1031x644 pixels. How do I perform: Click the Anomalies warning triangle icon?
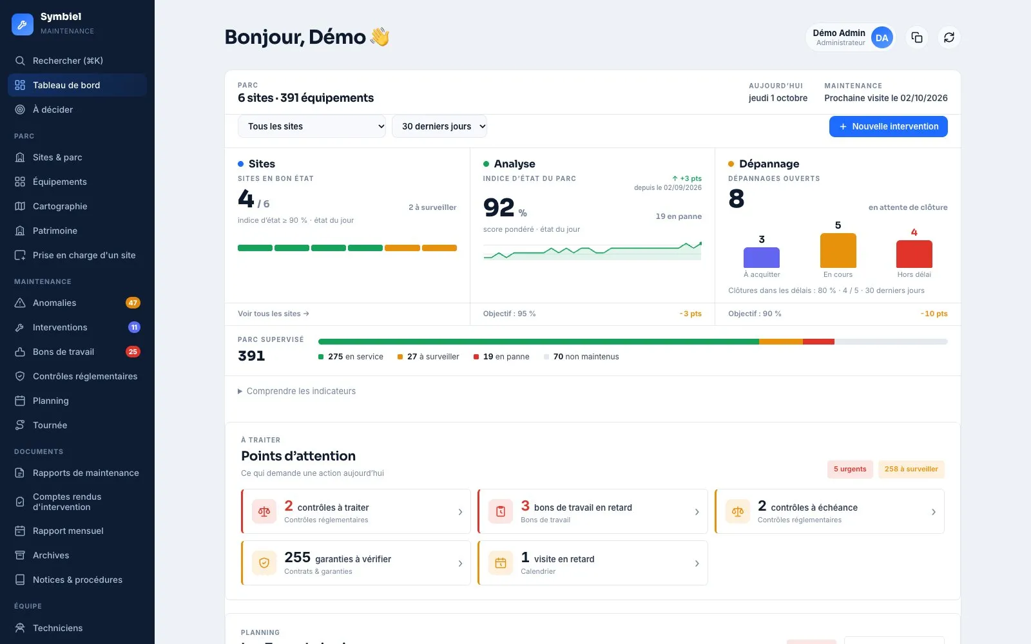tap(20, 303)
